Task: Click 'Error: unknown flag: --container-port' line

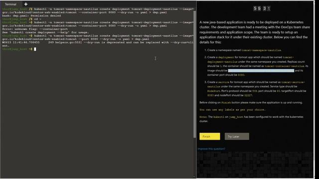Action: 35,29
